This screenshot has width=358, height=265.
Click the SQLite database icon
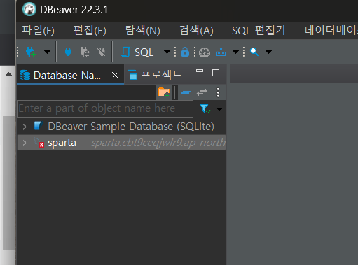point(39,126)
